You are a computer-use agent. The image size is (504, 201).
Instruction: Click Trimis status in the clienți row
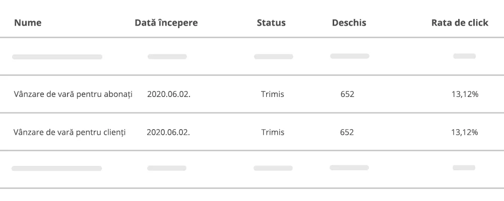(x=273, y=132)
